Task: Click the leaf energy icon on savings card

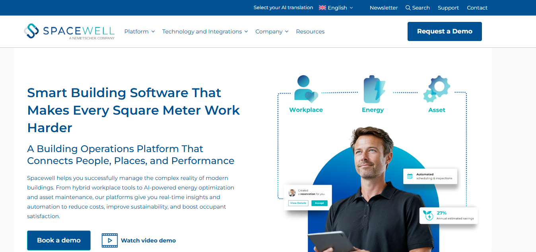Action: pyautogui.click(x=428, y=215)
